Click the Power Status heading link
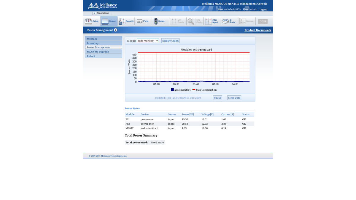 (x=132, y=108)
